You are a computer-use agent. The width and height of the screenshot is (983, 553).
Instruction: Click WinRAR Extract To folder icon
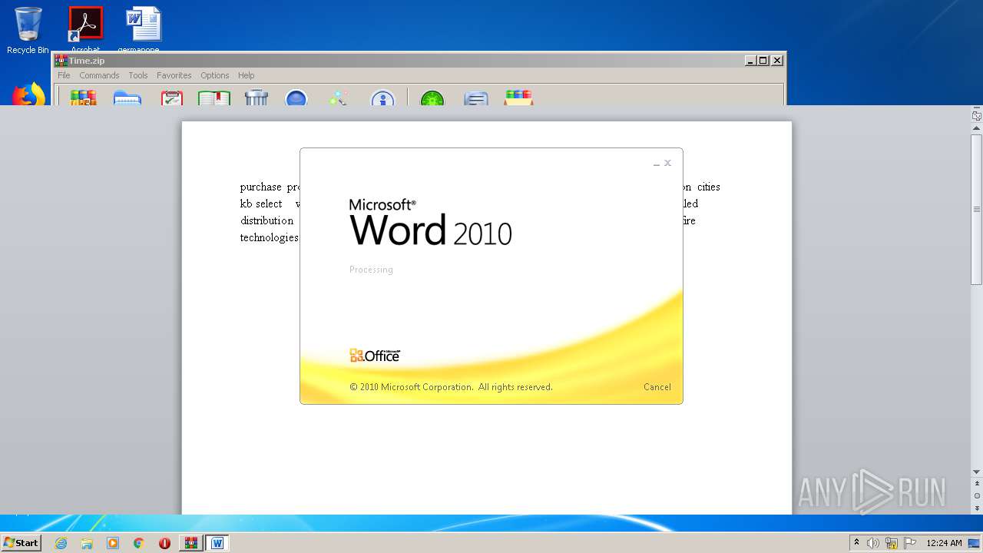pyautogui.click(x=127, y=98)
